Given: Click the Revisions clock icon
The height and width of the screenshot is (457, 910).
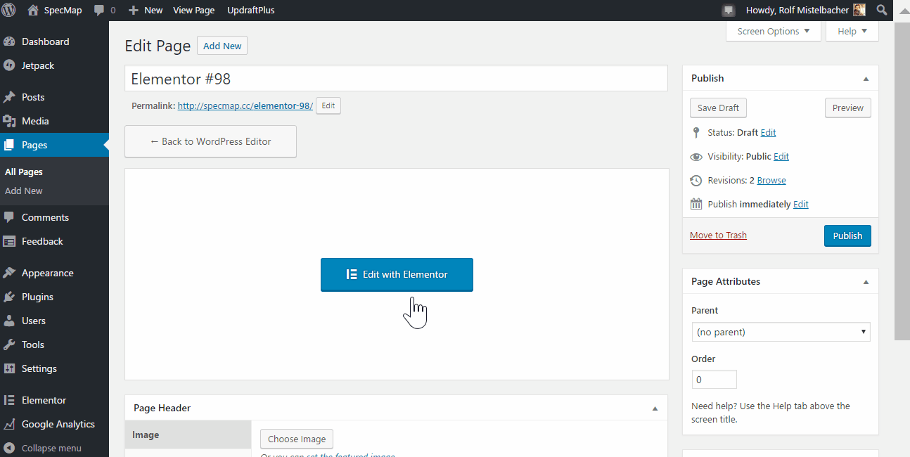Looking at the screenshot, I should tap(696, 181).
